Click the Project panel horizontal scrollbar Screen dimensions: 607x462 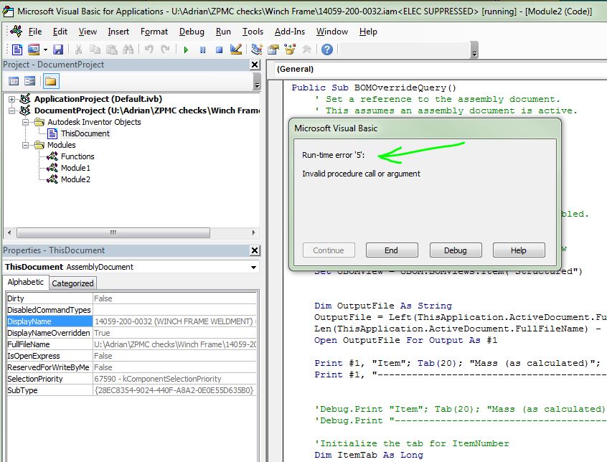tap(113, 232)
